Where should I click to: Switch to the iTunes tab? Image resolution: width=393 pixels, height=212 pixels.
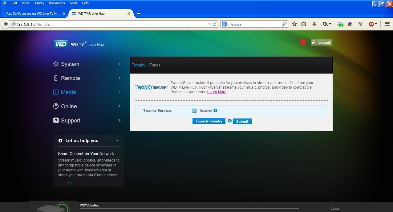tap(154, 65)
